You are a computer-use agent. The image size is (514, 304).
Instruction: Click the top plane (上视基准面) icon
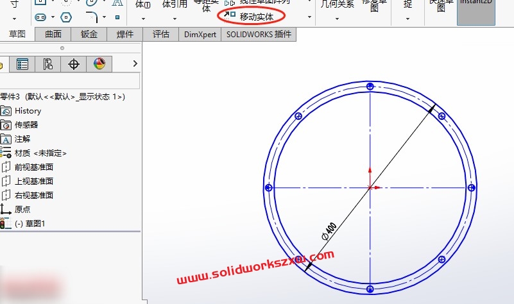(6, 181)
